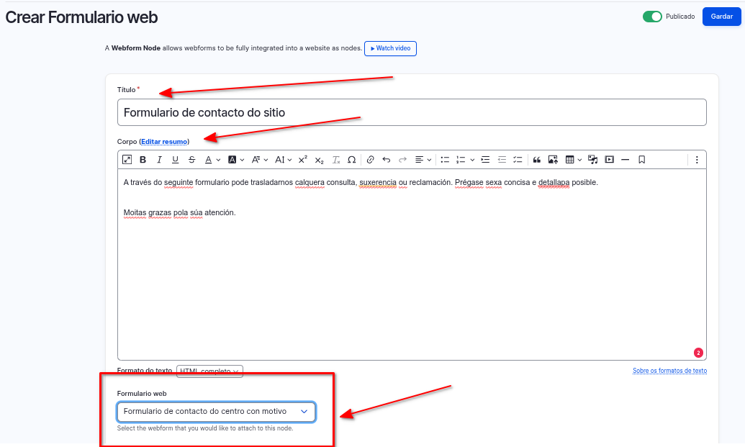This screenshot has height=447, width=745.
Task: Maximize the editor with fullscreen icon
Action: point(127,160)
